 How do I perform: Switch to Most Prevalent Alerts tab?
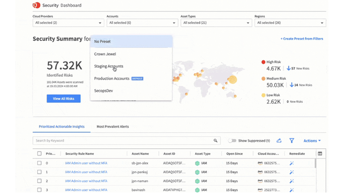(113, 127)
